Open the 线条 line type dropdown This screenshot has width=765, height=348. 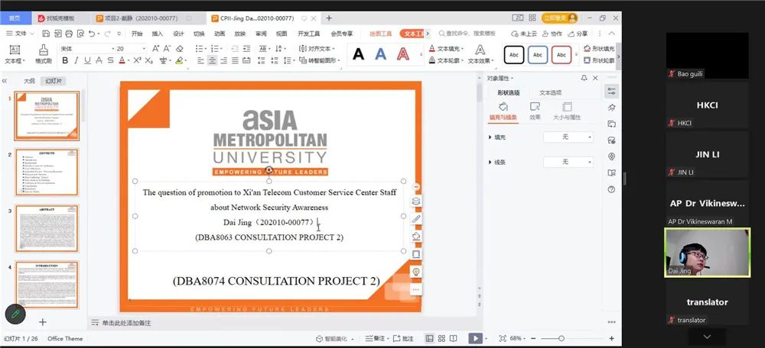[568, 162]
